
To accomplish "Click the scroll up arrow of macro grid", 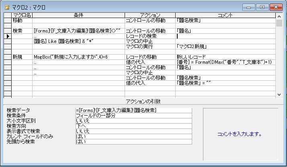I will [x=279, y=16].
